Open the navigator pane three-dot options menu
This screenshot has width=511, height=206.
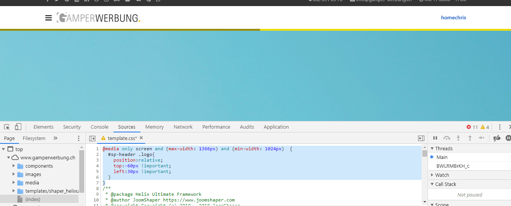pyautogui.click(x=79, y=138)
